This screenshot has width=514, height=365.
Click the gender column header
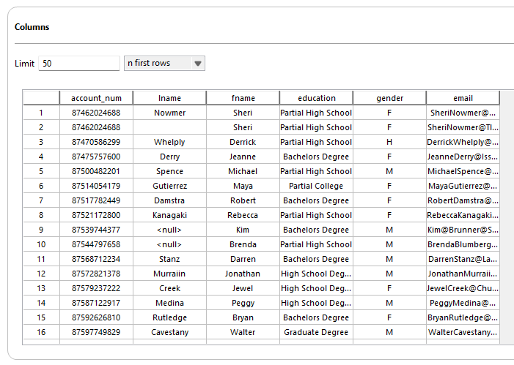click(389, 98)
